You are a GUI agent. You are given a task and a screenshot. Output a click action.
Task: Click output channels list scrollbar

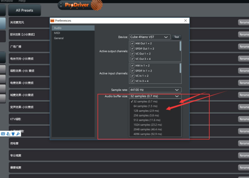click(180, 46)
